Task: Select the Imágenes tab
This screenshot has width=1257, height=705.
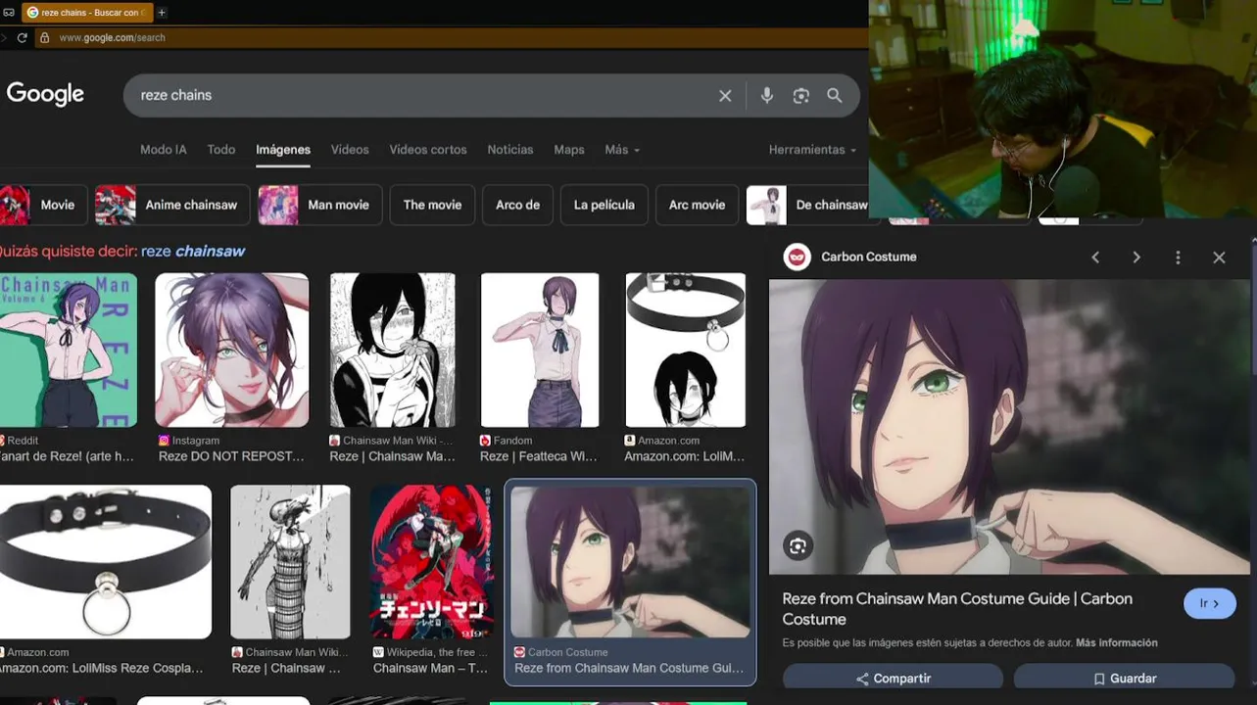Action: [283, 150]
